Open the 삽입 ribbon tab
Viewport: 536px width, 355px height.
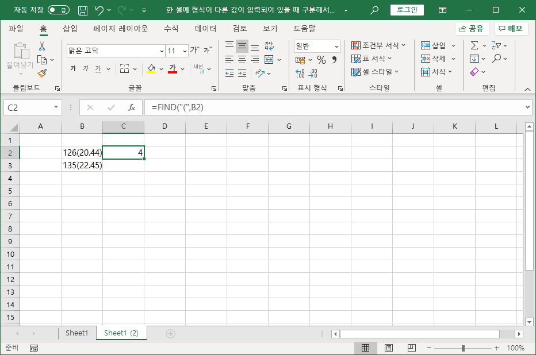coord(70,29)
